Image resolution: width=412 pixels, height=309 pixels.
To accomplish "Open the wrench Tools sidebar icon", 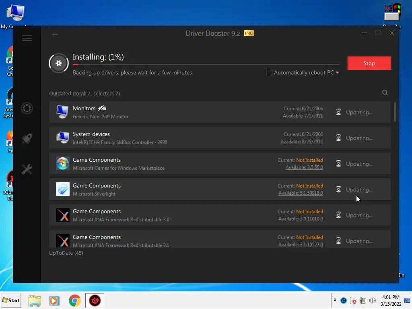I will click(27, 169).
